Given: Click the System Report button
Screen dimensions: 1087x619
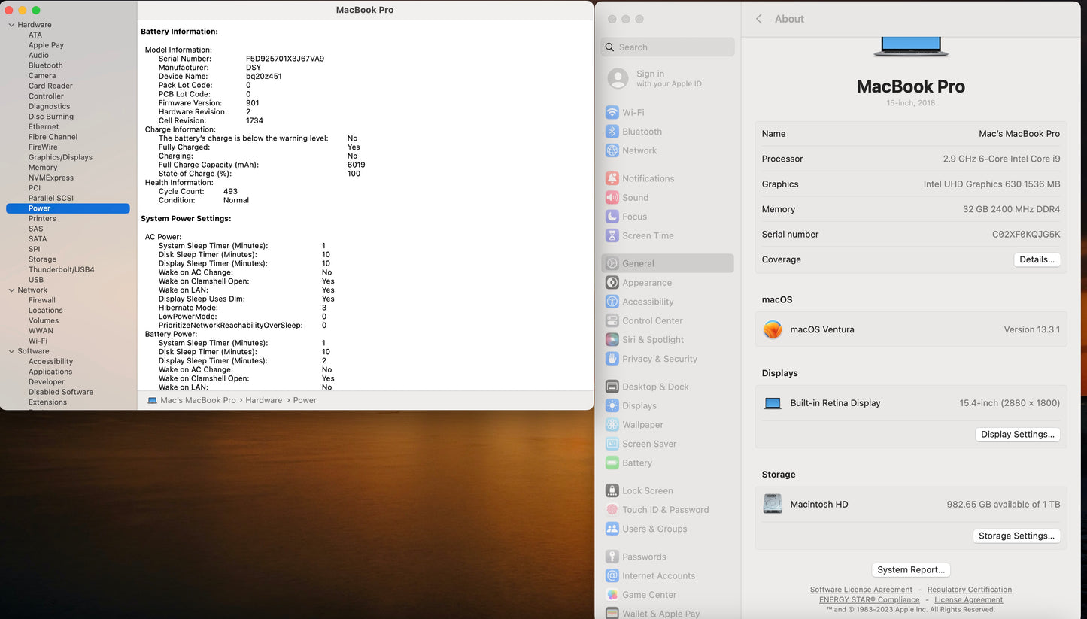Looking at the screenshot, I should click(x=910, y=570).
